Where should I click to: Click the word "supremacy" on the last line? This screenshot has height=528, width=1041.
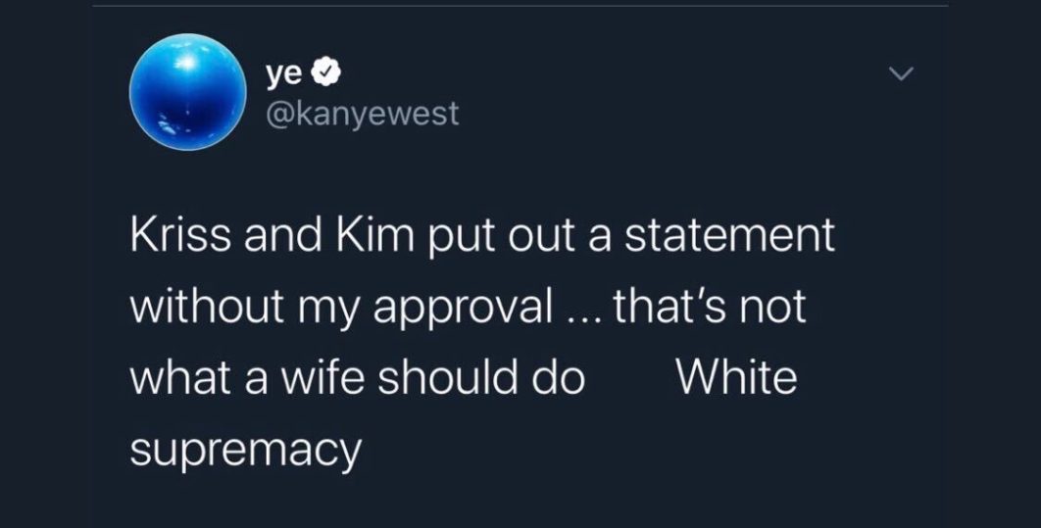(246, 450)
